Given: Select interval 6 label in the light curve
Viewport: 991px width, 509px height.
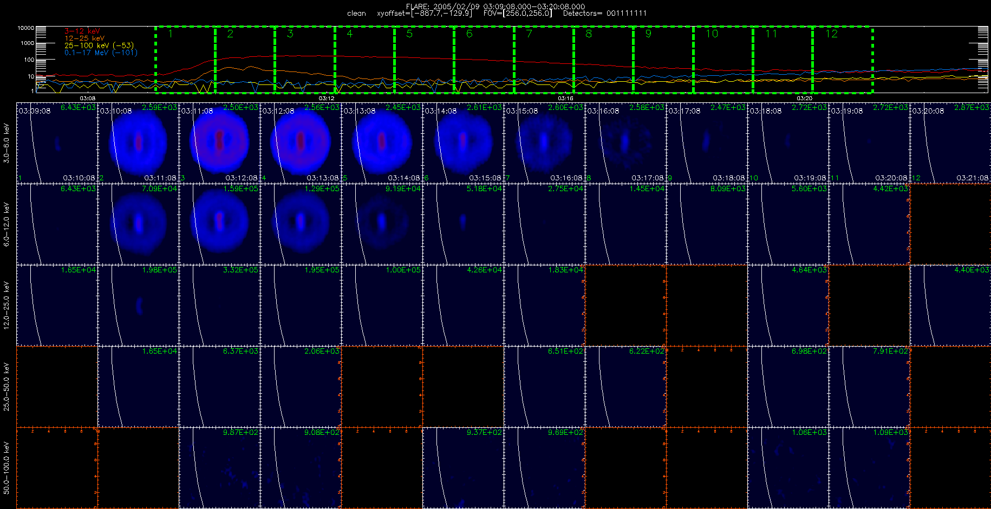Looking at the screenshot, I should click(470, 34).
